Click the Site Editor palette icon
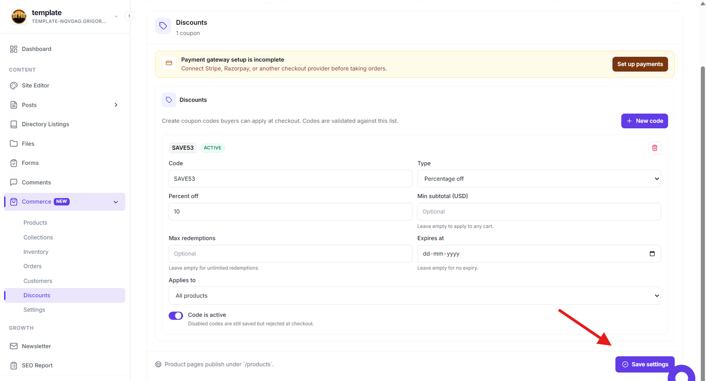 coord(14,85)
